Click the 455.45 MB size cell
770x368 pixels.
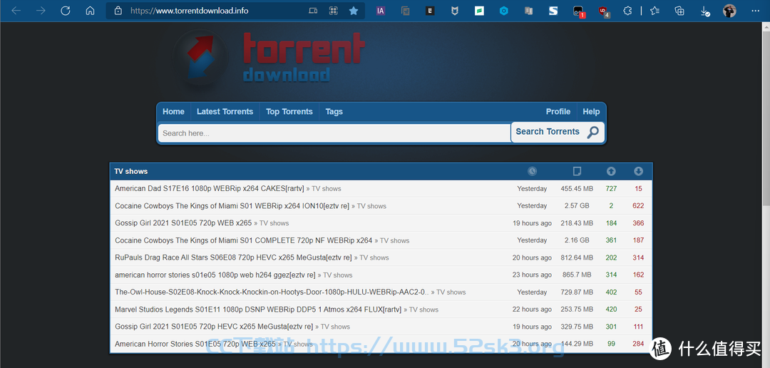pyautogui.click(x=577, y=189)
